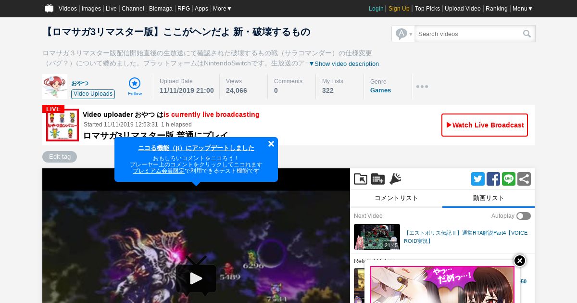Open エストポリス伝記II 通常RTA解説Part4 link

465,237
